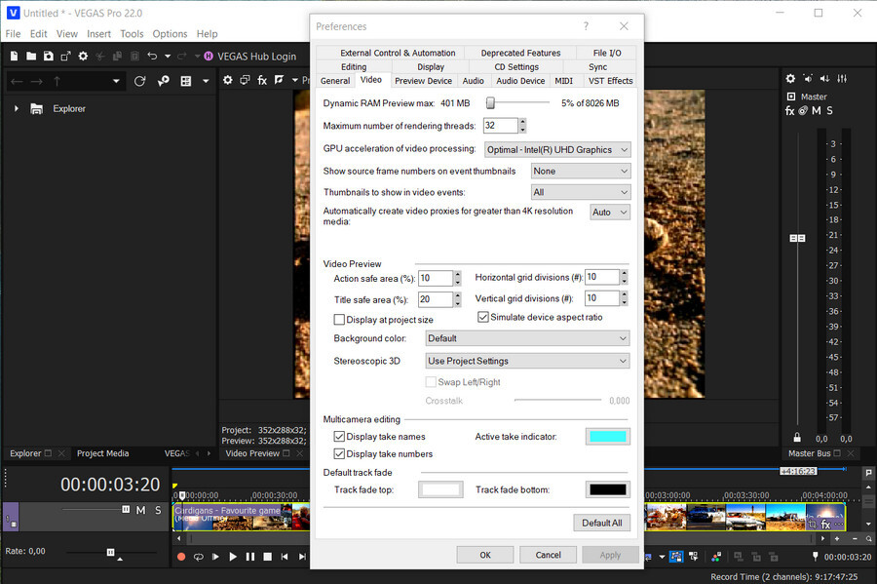
Task: Click Maximum rendering threads input field
Action: click(x=501, y=126)
